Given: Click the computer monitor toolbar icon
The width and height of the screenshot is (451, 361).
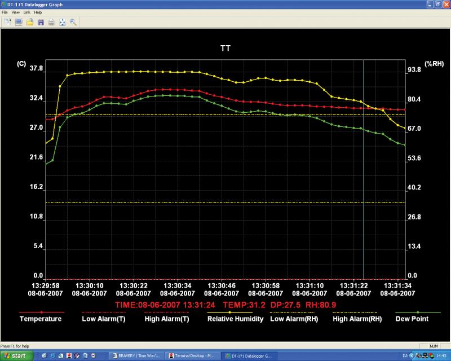Looking at the screenshot, I should (x=19, y=22).
